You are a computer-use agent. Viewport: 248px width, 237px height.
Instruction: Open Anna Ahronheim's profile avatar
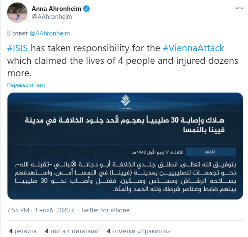(17, 13)
